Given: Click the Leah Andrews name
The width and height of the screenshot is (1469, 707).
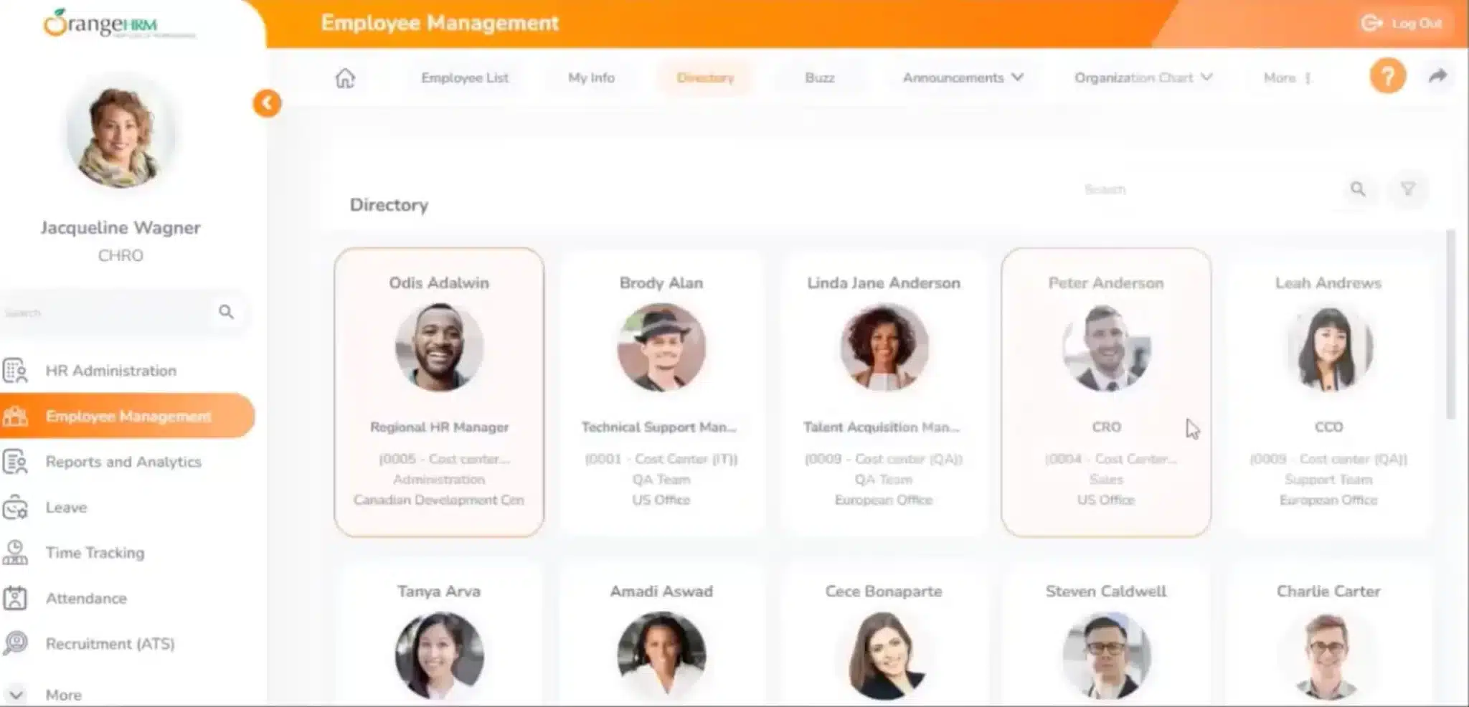Looking at the screenshot, I should tap(1328, 283).
